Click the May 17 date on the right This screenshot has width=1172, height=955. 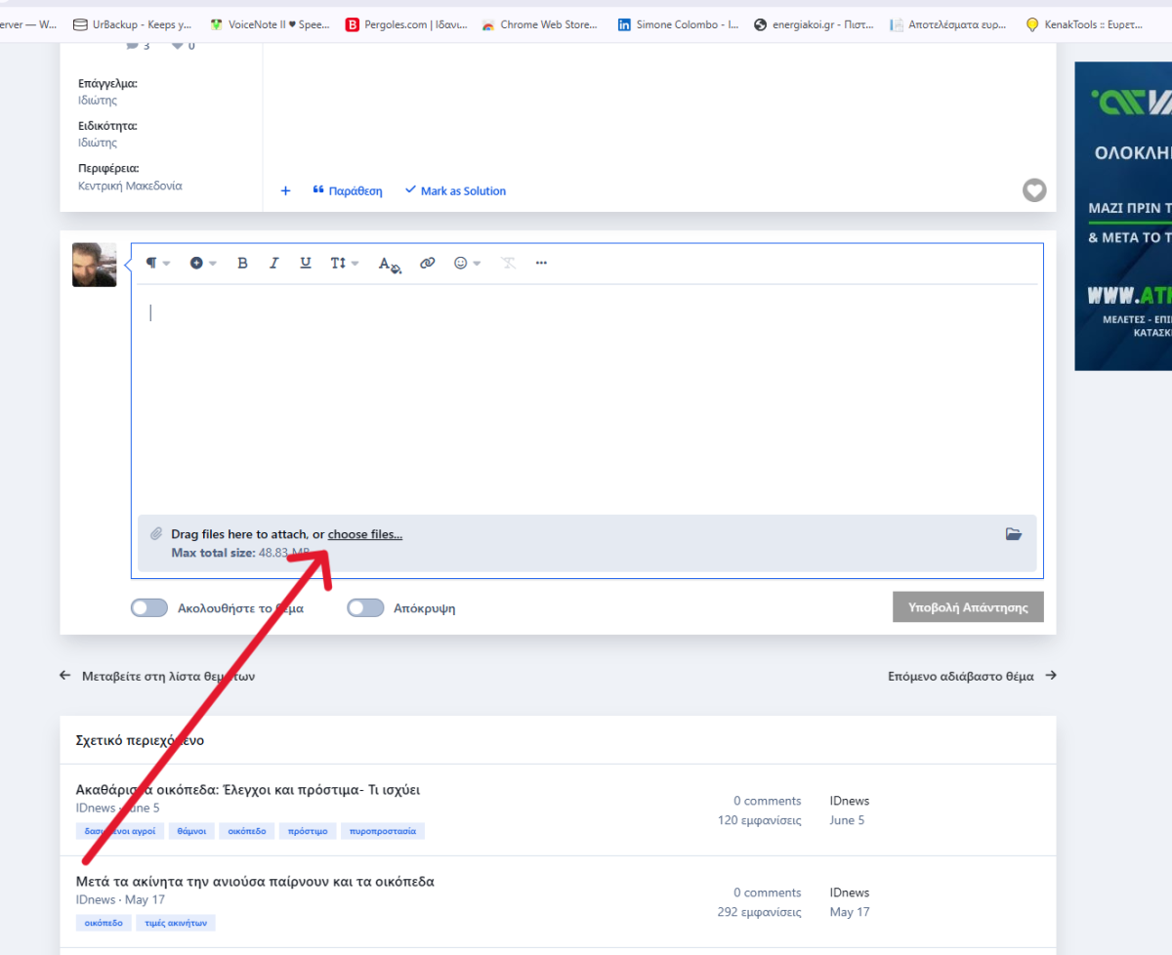(850, 912)
